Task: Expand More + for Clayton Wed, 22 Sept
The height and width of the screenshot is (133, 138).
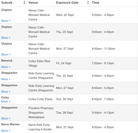Action: click(6, 21)
